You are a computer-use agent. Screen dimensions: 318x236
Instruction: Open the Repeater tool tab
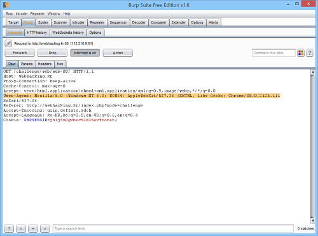(97, 22)
